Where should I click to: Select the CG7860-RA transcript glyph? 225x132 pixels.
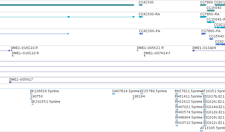tap(203, 17)
